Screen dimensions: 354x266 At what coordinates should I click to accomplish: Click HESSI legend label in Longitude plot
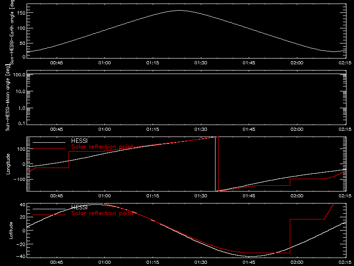click(79, 141)
